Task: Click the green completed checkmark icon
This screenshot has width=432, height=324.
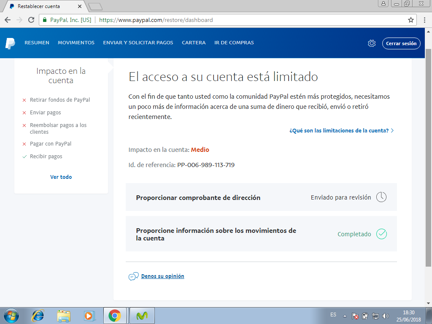Action: pyautogui.click(x=381, y=234)
